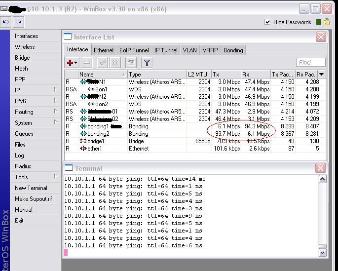Click the bonding2 interface icon
Image resolution: width=338 pixels, height=271 pixels.
[83, 134]
